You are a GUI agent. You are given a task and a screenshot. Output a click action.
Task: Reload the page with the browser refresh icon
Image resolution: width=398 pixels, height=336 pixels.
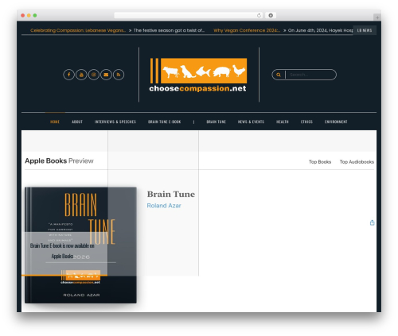coord(259,15)
